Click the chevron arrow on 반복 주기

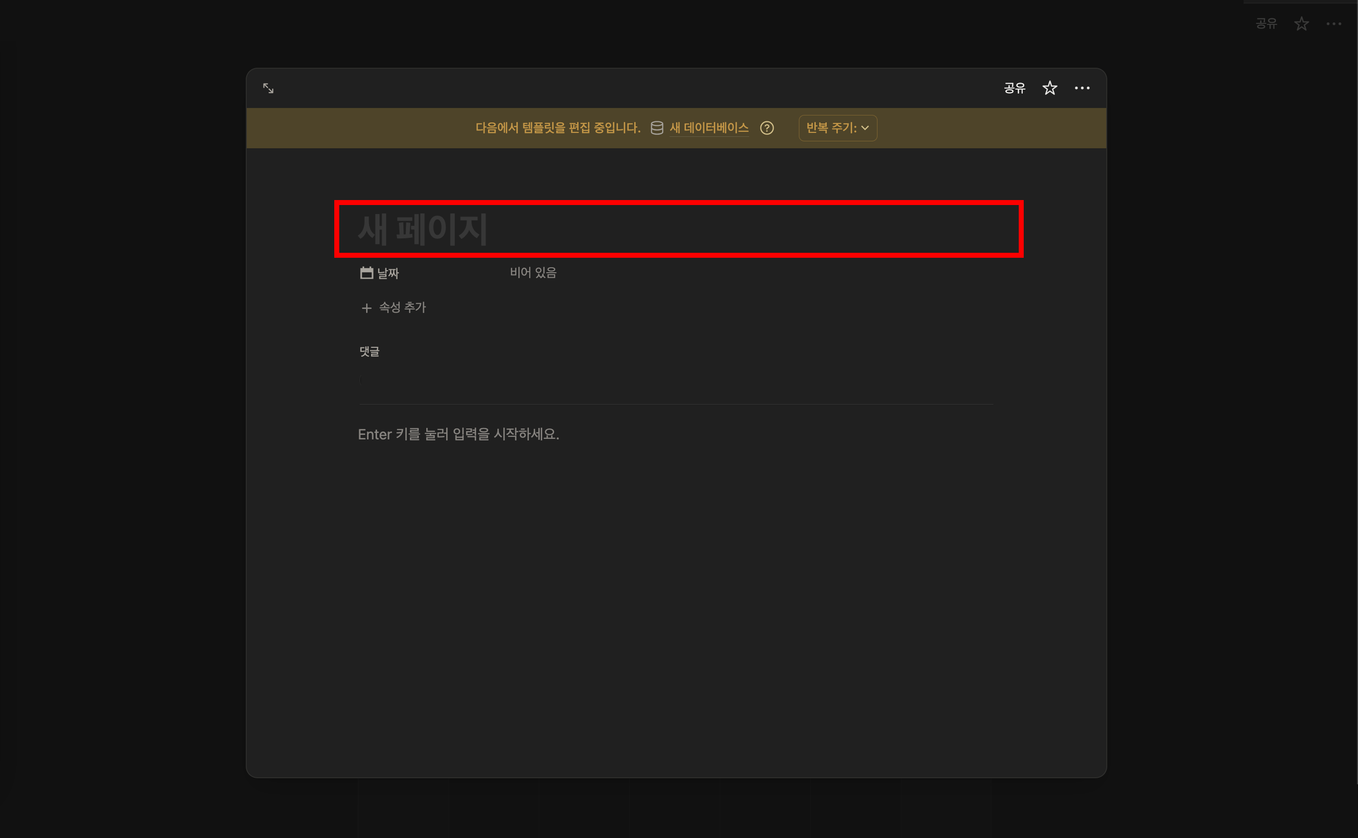click(865, 128)
